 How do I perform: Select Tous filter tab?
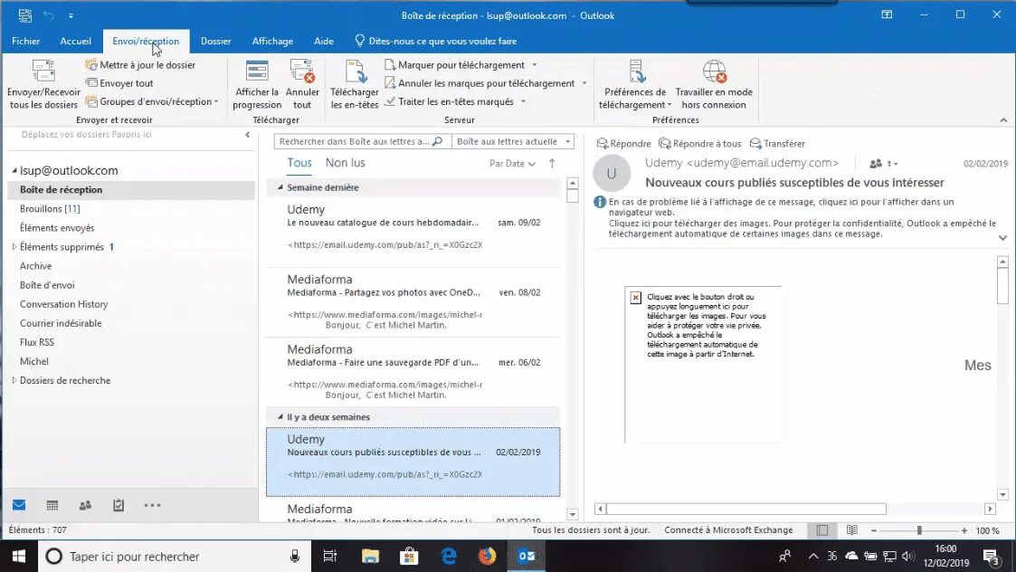click(299, 163)
